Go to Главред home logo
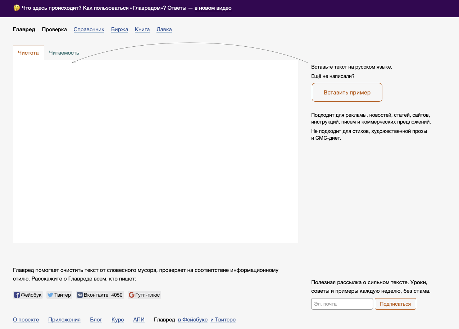 point(24,29)
